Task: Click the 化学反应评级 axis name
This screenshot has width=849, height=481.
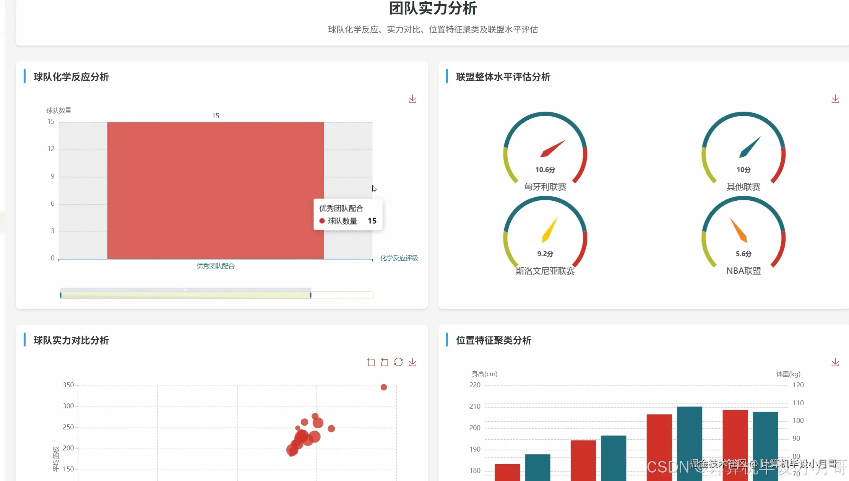Action: tap(399, 258)
